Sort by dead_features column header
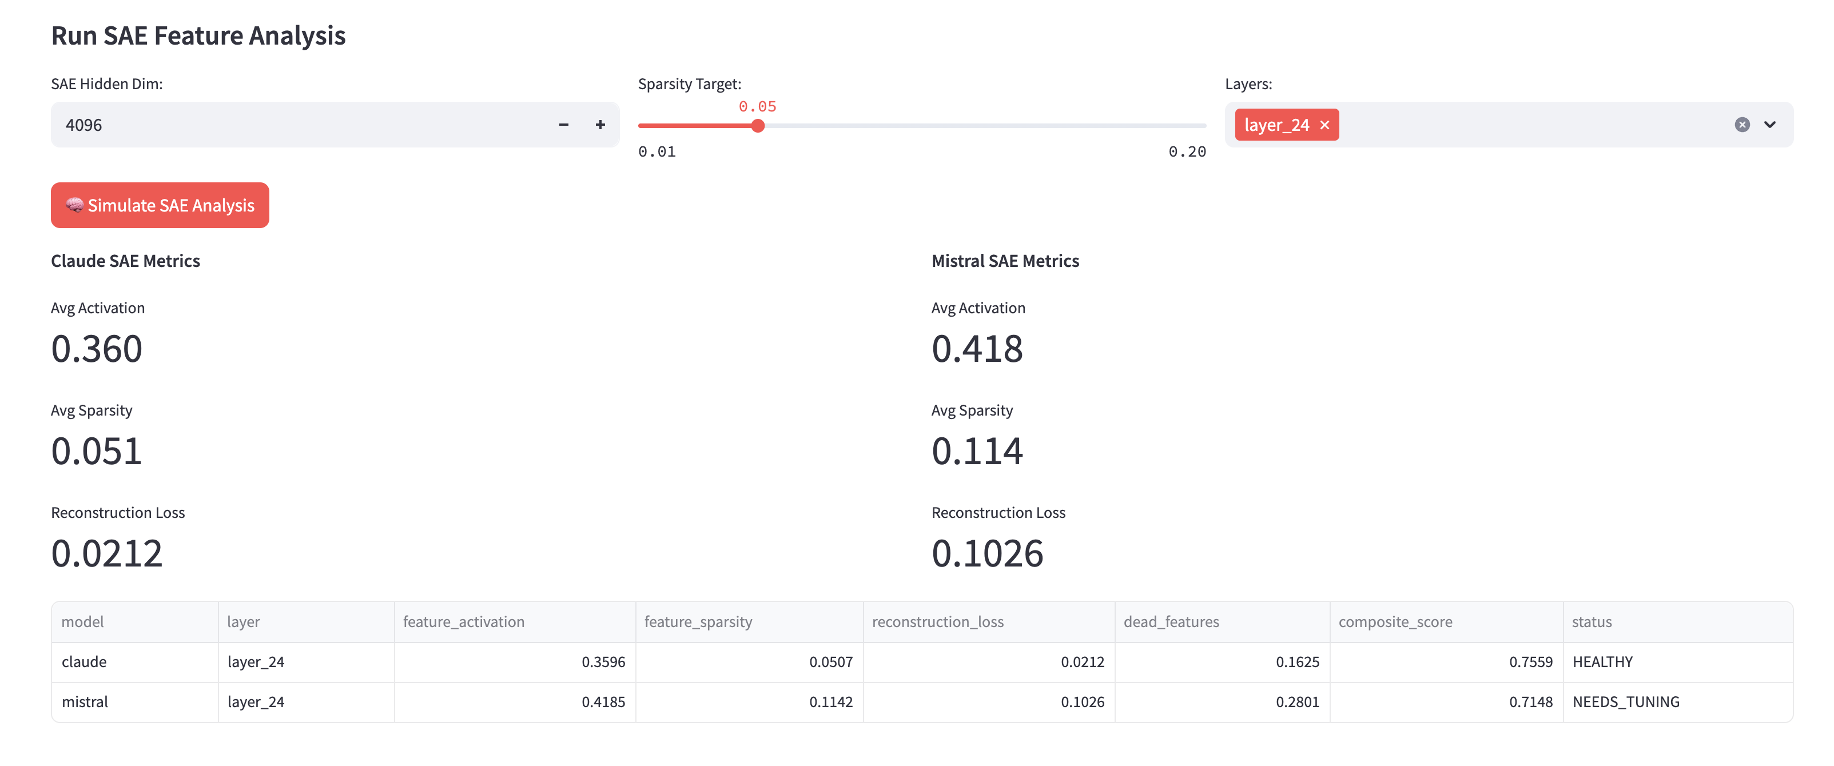The width and height of the screenshot is (1834, 766). pos(1171,621)
